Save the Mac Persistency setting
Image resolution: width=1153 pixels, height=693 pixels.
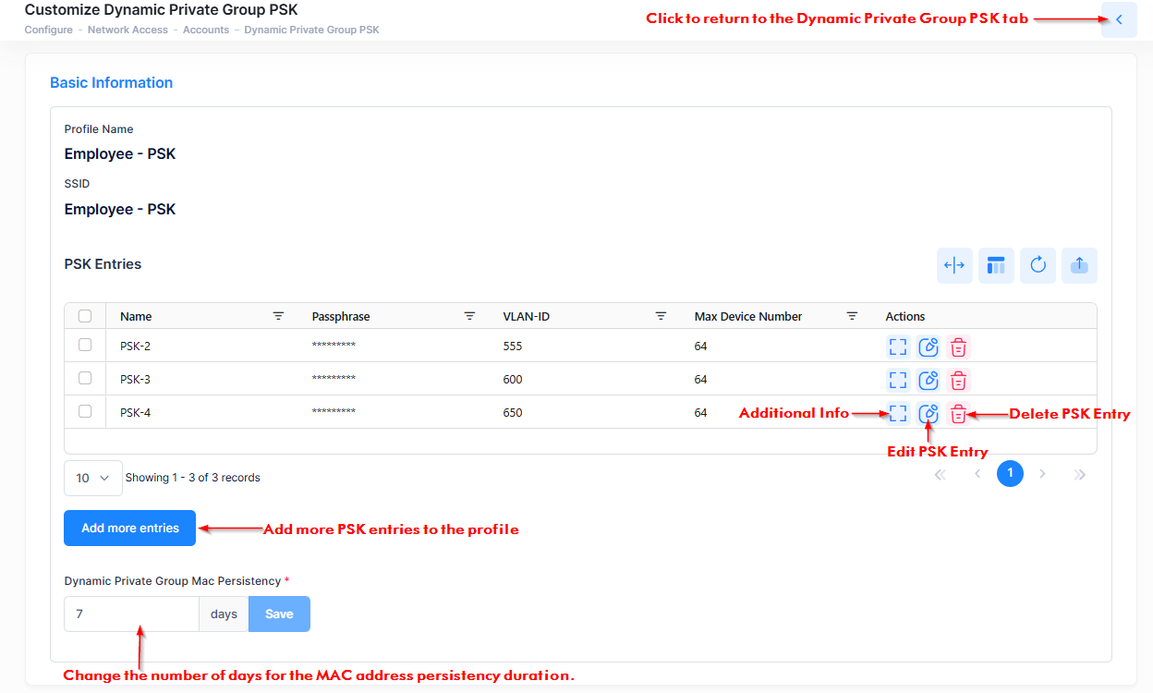[279, 614]
